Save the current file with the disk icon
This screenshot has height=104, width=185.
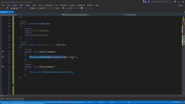[x=14, y=8]
